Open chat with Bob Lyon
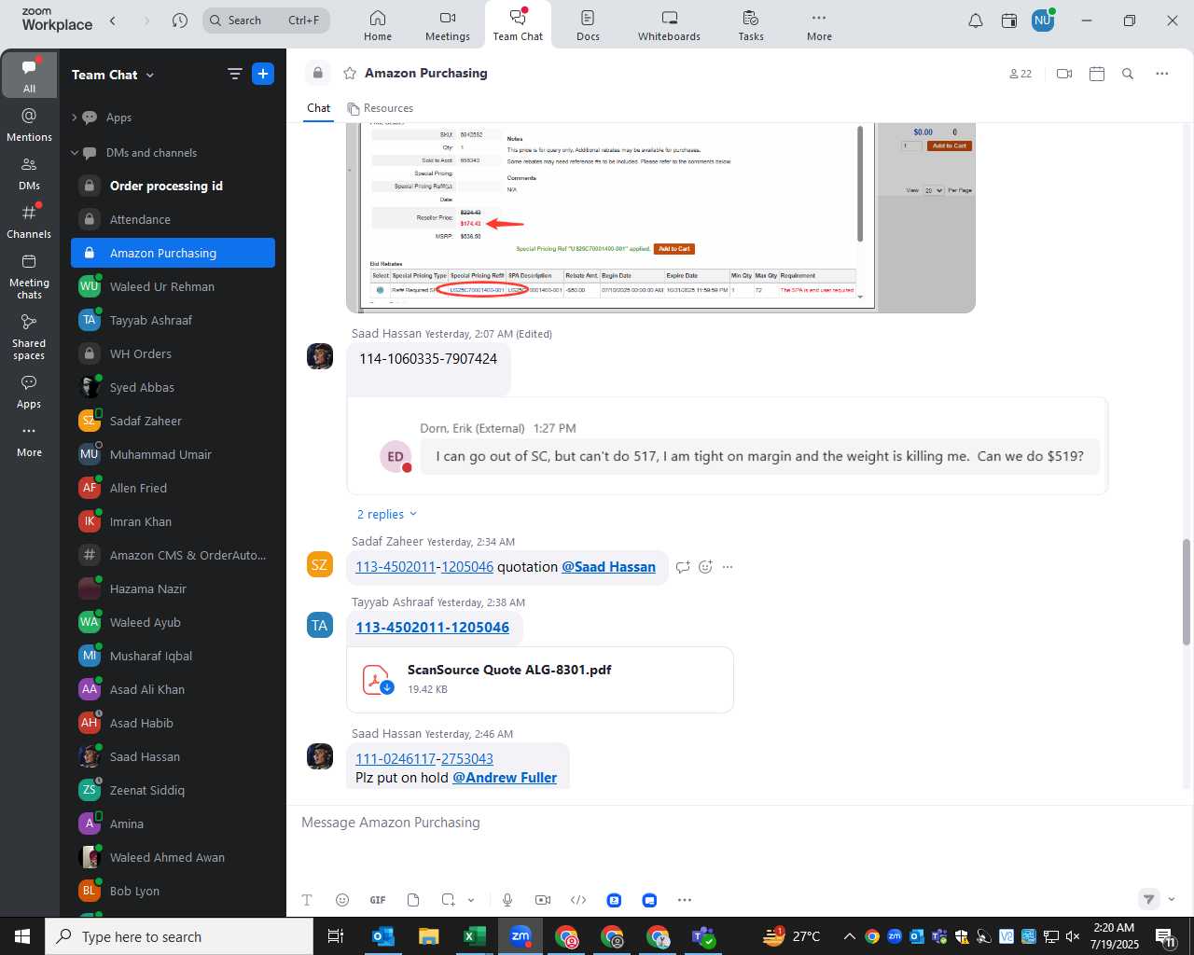Viewport: 1194px width, 955px height. point(173,891)
